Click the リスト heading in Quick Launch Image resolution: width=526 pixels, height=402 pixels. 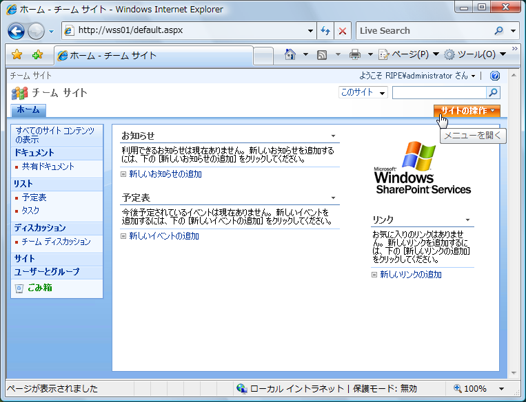(x=23, y=184)
